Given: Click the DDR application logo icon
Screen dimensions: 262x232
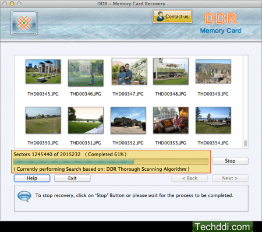Looking at the screenshot, I should 24,23.
